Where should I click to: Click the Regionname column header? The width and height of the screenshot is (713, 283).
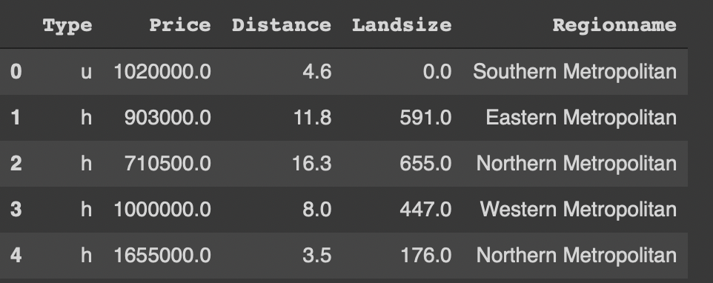pos(614,25)
